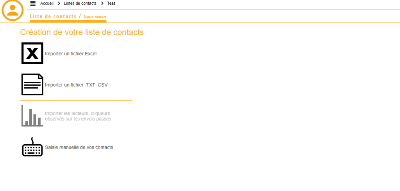
Task: Click the Aucun contact subtitle
Action: click(x=95, y=17)
